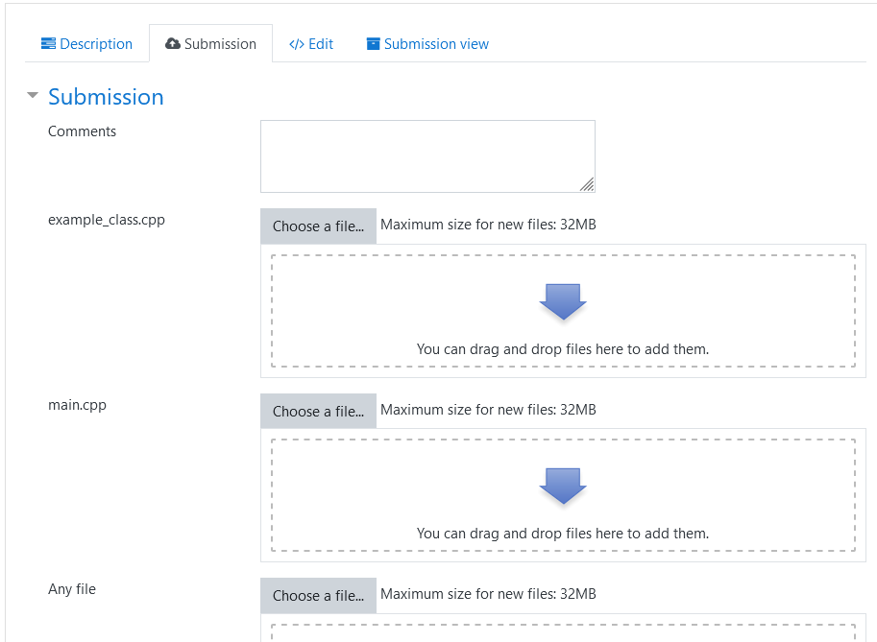The height and width of the screenshot is (642, 877).
Task: Click the blue down arrow under main.cpp
Action: pos(563,486)
